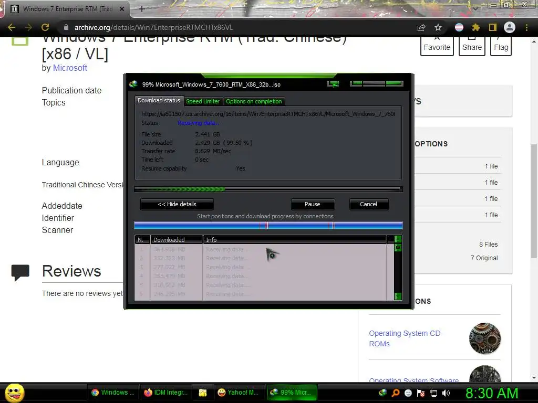Select the Windows 7 Enterprise RTM browser tab
The image size is (538, 403).
pyautogui.click(x=68, y=9)
